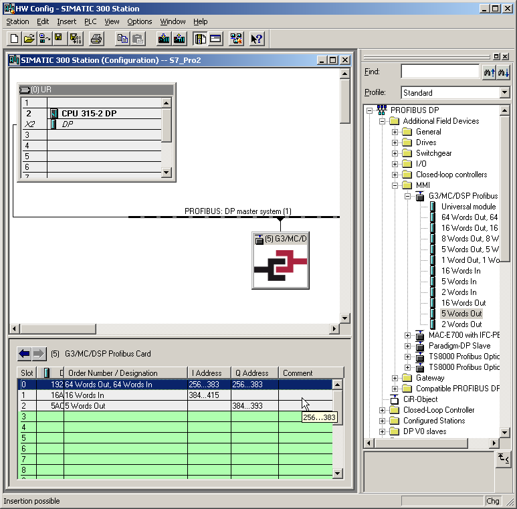The width and height of the screenshot is (517, 509).
Task: Select the Universal module catalog item
Action: click(x=468, y=207)
